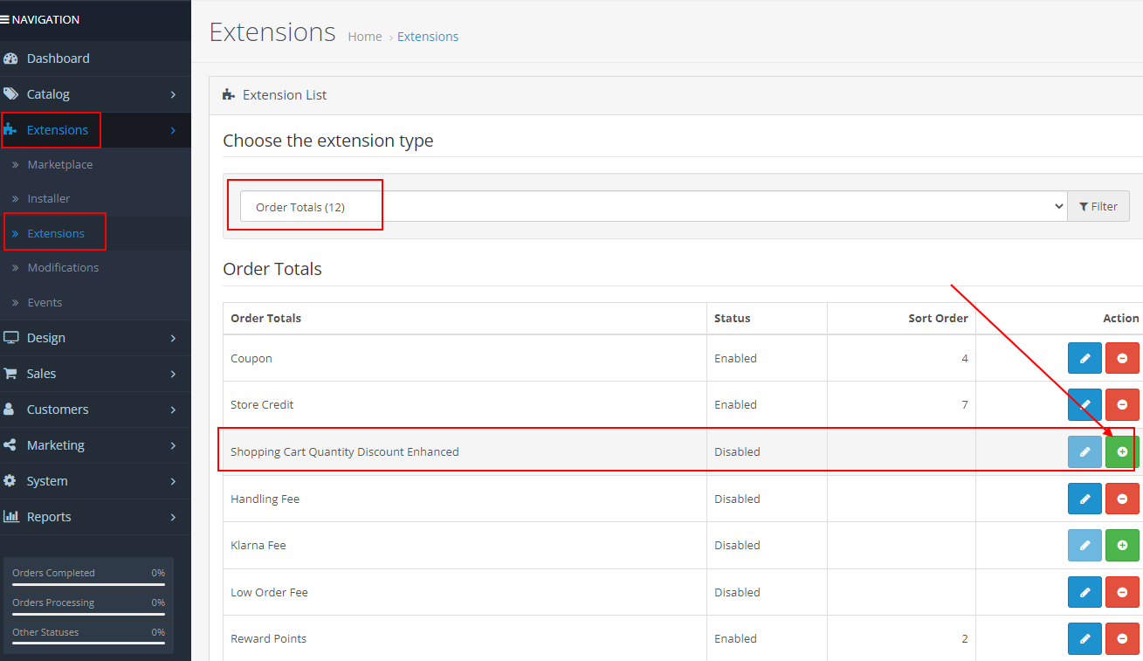
Task: Click the Filter button
Action: 1098,207
